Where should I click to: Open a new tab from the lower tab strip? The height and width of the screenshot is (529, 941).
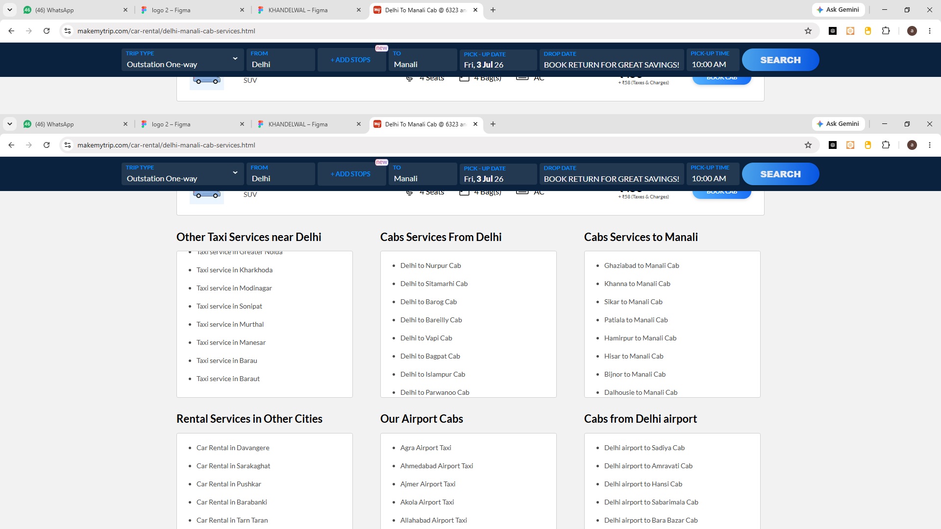point(493,124)
